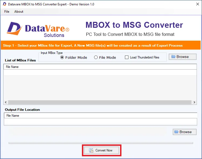This screenshot has width=202, height=159.
Task: Open the File menu
Action: [x=7, y=12]
